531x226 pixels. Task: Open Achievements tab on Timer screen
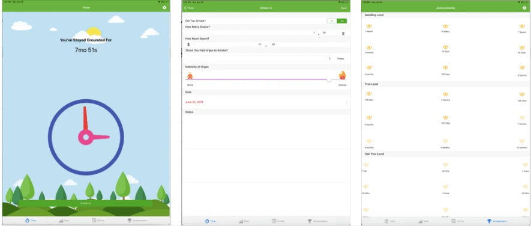tap(137, 221)
